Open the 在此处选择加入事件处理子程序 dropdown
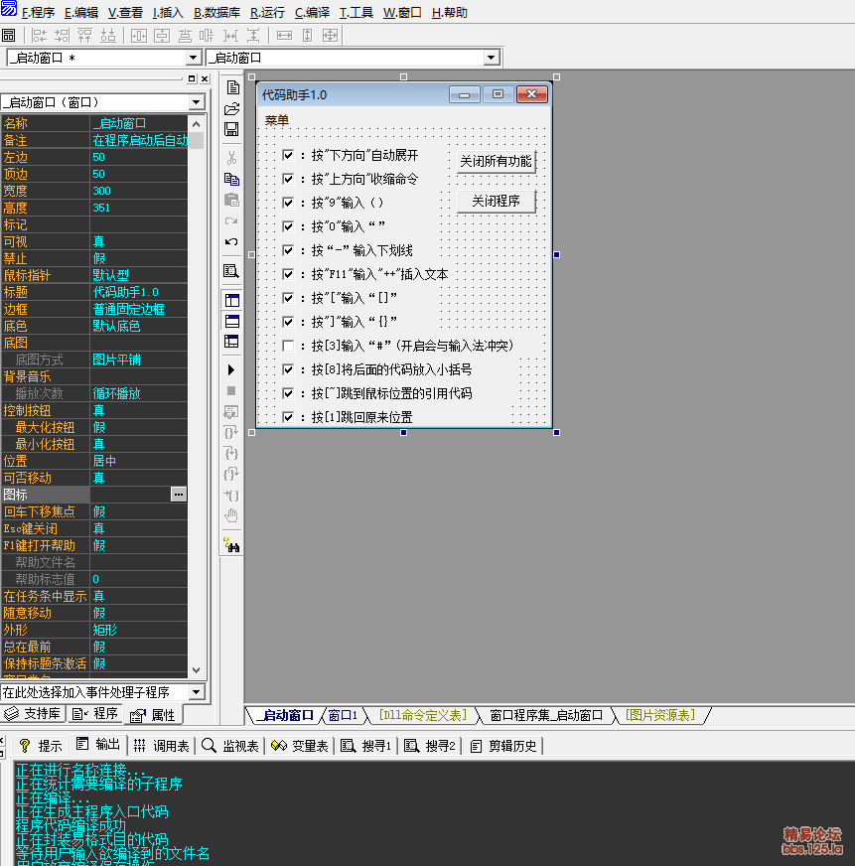 [x=196, y=692]
